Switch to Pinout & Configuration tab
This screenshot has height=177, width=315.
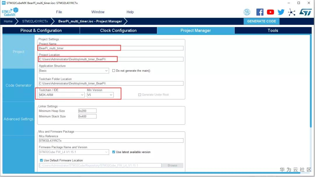tap(41, 31)
